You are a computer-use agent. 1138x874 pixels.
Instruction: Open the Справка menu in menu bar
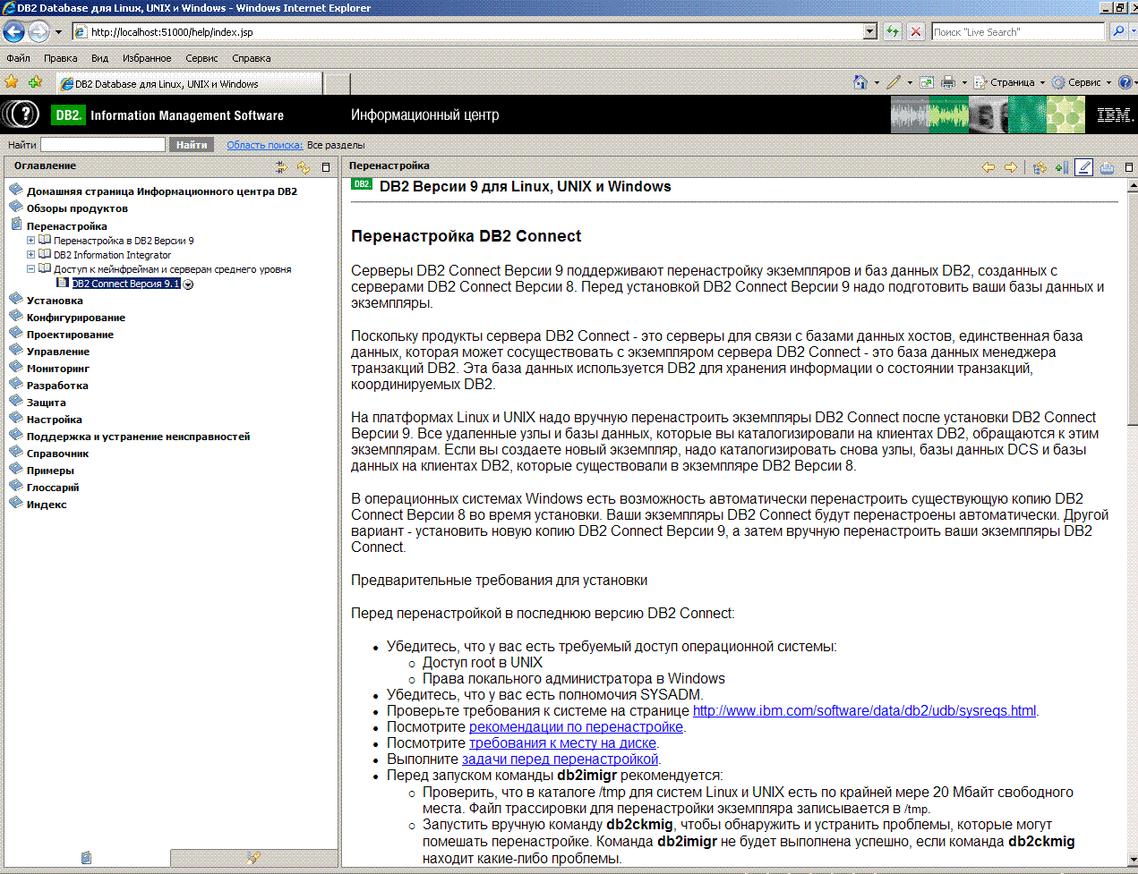pos(251,58)
